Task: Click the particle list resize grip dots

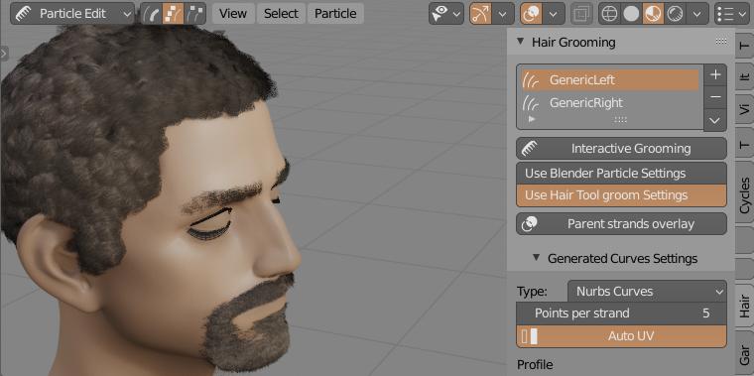Action: coord(621,120)
